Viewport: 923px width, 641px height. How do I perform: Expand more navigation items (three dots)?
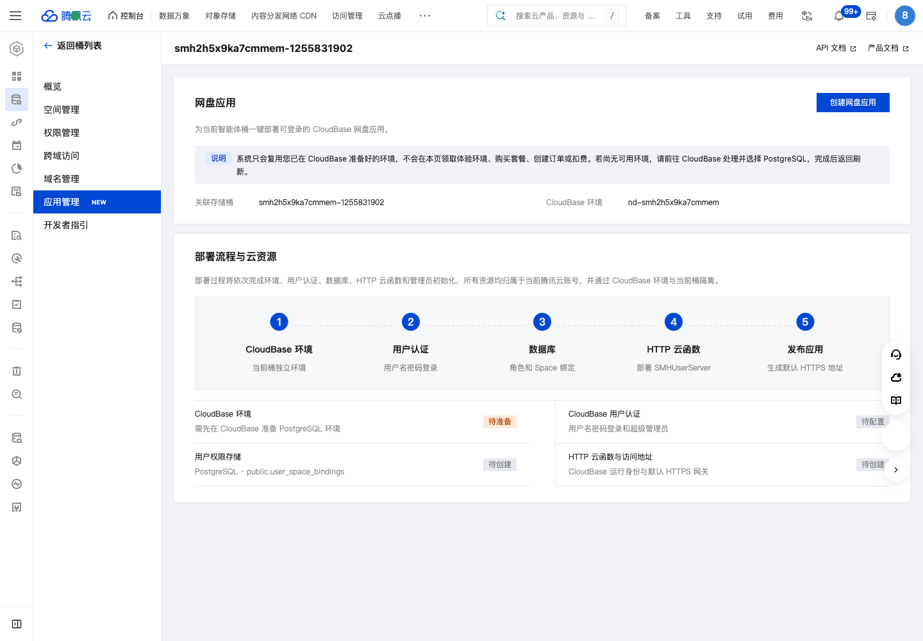[425, 15]
